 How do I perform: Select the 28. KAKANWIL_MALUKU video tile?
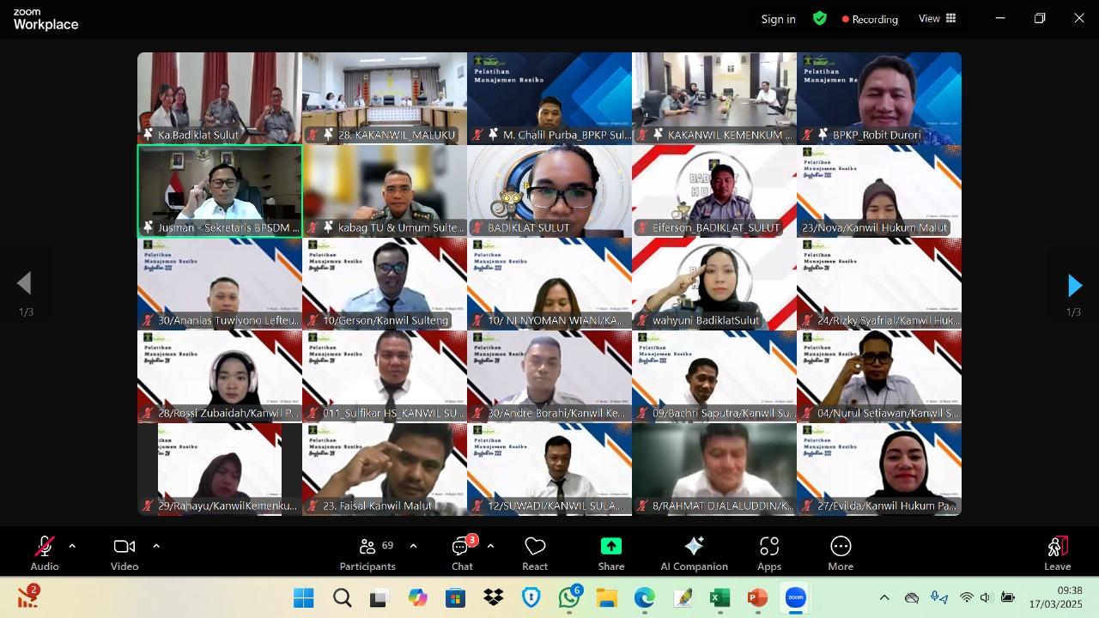[x=385, y=98]
